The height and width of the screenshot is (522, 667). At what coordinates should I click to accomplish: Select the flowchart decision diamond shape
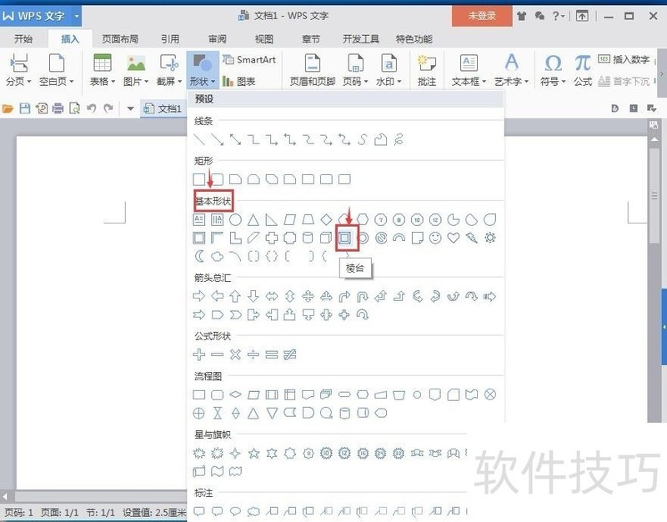(x=235, y=394)
